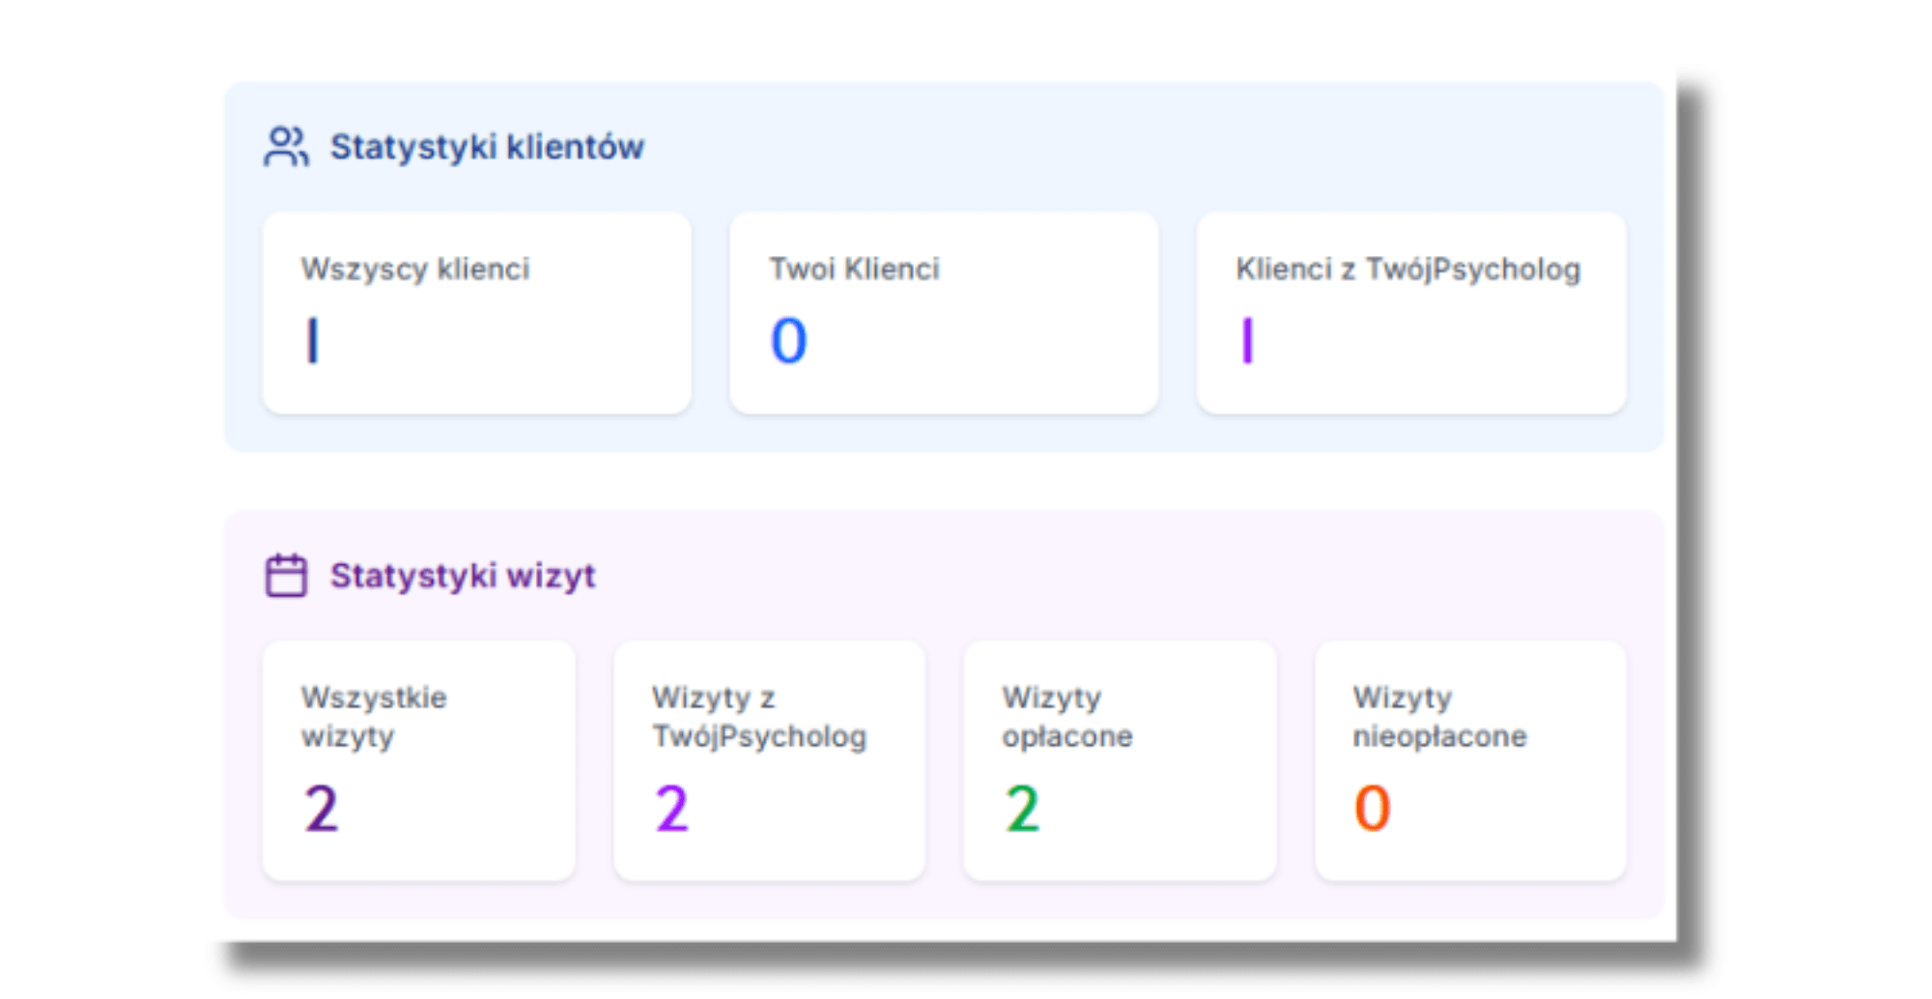Open the Klienci z TwójPsycholog label
Screen dimensions: 1932x999
1407,269
